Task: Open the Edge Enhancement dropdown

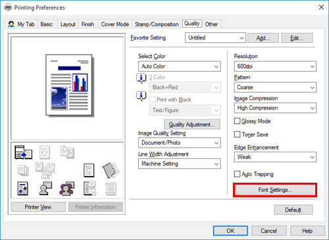Action: 275,157
